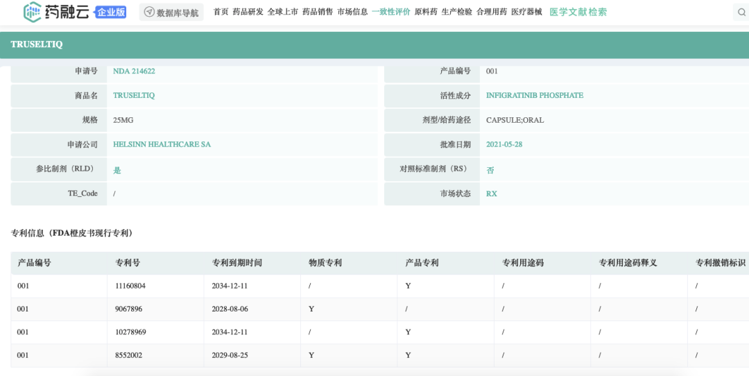Click the 产品专利 column header
749x376 pixels.
422,263
